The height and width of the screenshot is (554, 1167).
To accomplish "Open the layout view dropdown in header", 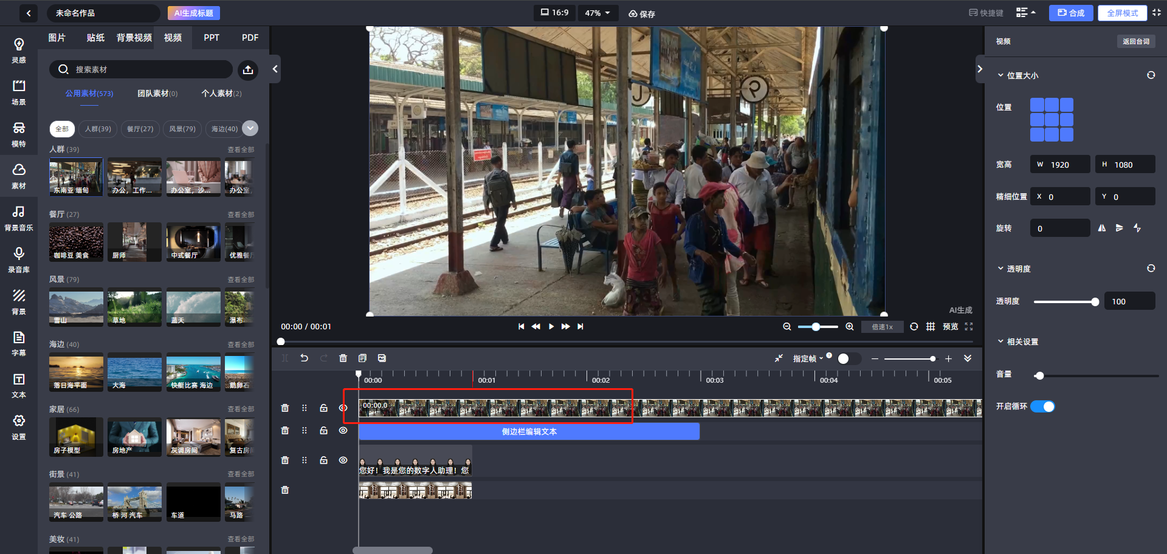I will (x=1026, y=13).
